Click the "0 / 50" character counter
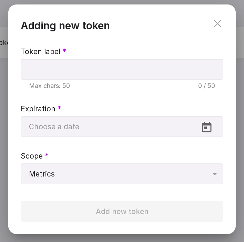 [206, 86]
